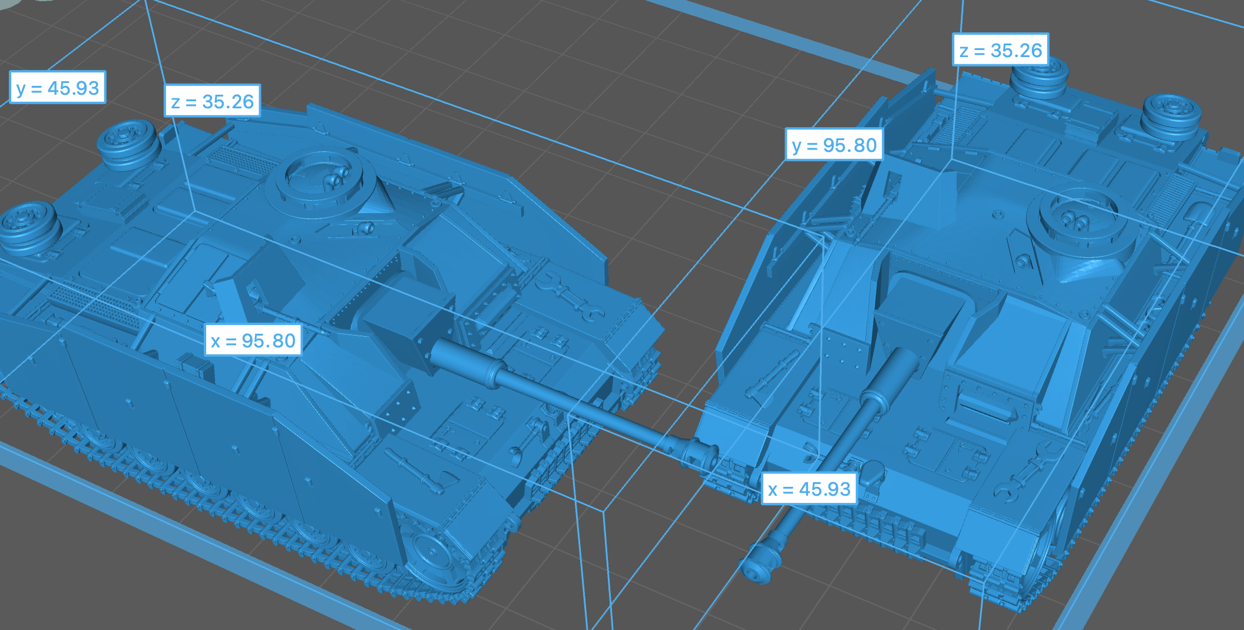Click the y = 95.80 dimension label

834,145
